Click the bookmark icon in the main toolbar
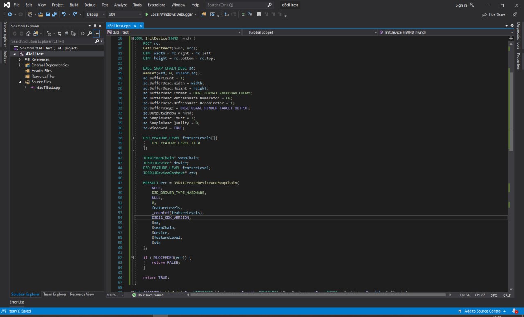This screenshot has height=317, width=524. point(259,14)
